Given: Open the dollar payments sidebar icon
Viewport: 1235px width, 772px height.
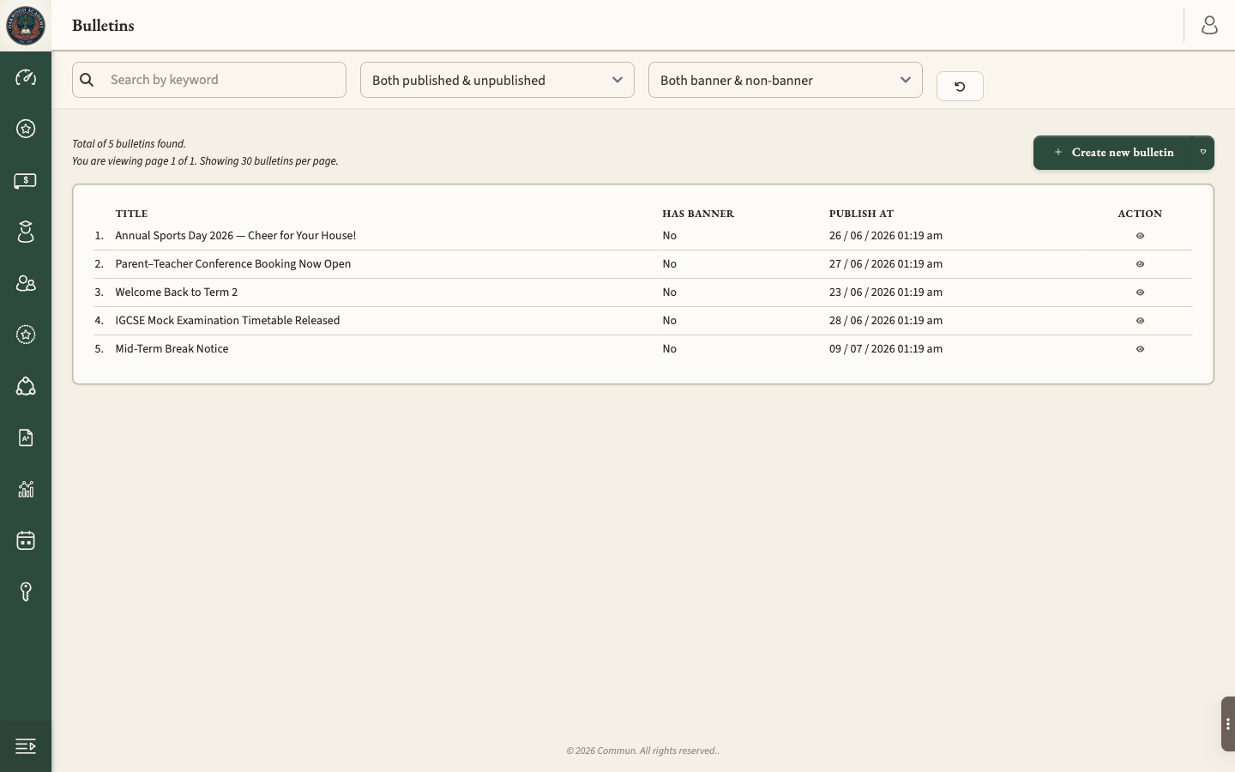Looking at the screenshot, I should point(26,180).
